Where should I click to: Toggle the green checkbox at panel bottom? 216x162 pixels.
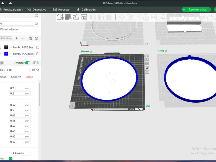pyautogui.click(x=11, y=158)
